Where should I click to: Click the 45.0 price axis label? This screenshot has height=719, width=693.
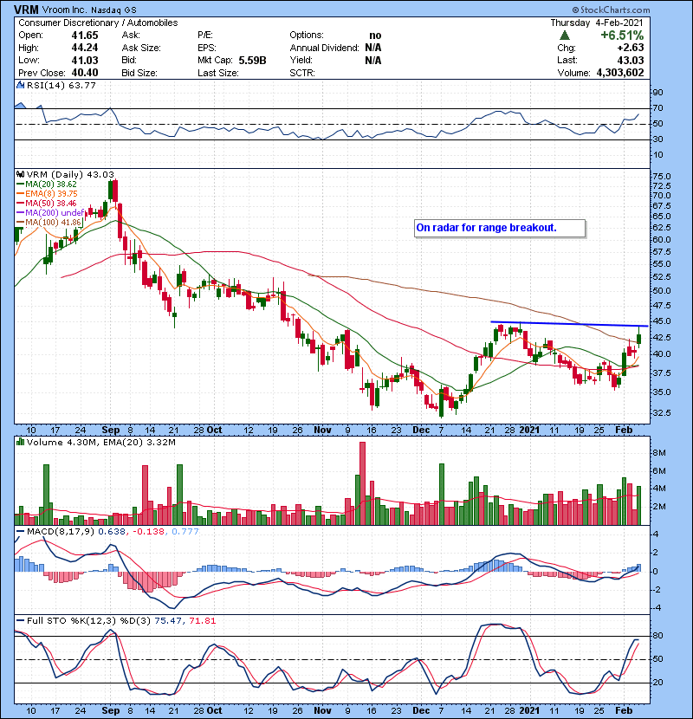tap(661, 321)
